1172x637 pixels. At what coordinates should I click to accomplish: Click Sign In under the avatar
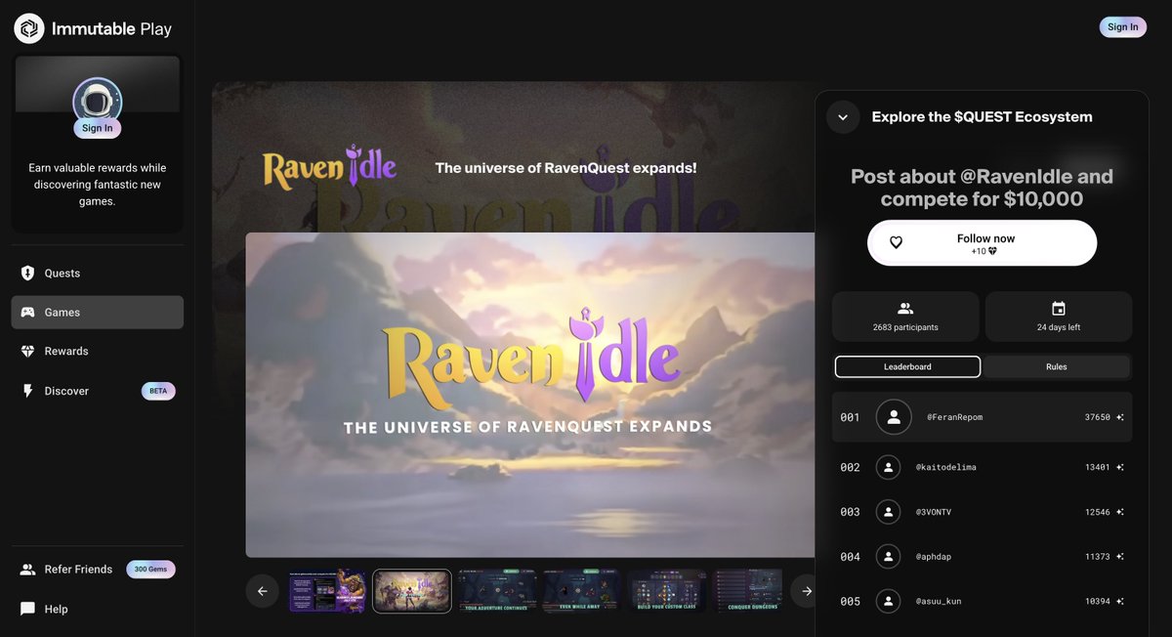98,128
